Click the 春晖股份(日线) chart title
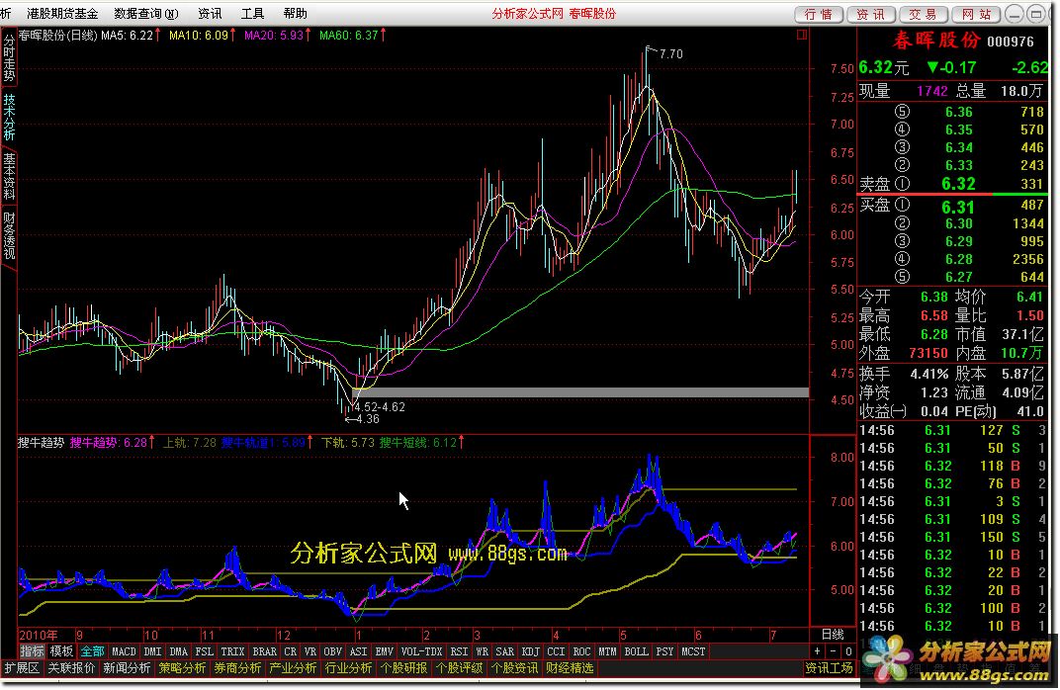The image size is (1060, 690). click(x=57, y=36)
